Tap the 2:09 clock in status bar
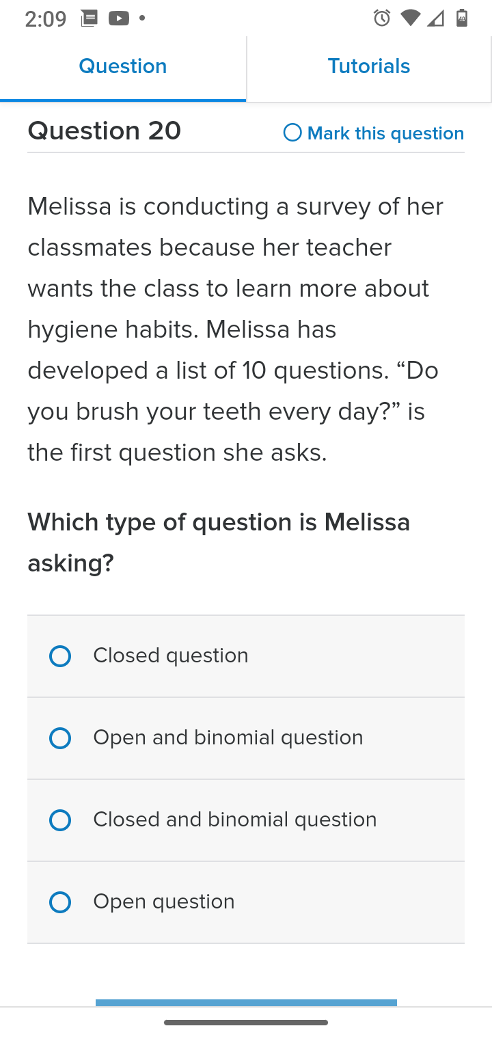Image resolution: width=492 pixels, height=1039 pixels. pos(46,19)
